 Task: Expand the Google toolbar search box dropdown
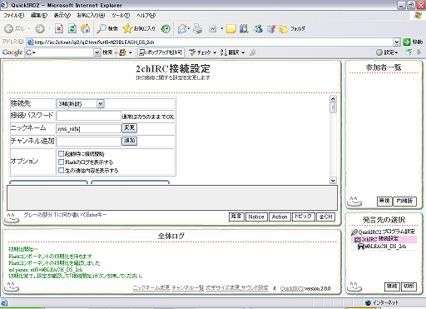(97, 52)
